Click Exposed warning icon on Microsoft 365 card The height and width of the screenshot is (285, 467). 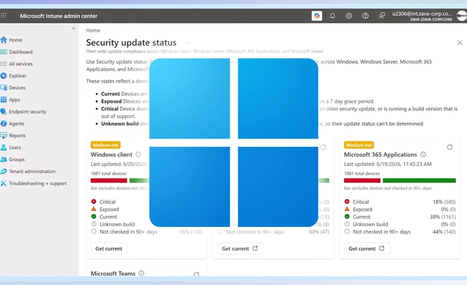(x=347, y=209)
